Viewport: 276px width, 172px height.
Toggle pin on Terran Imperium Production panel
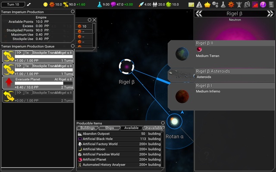pyautogui.click(x=72, y=12)
